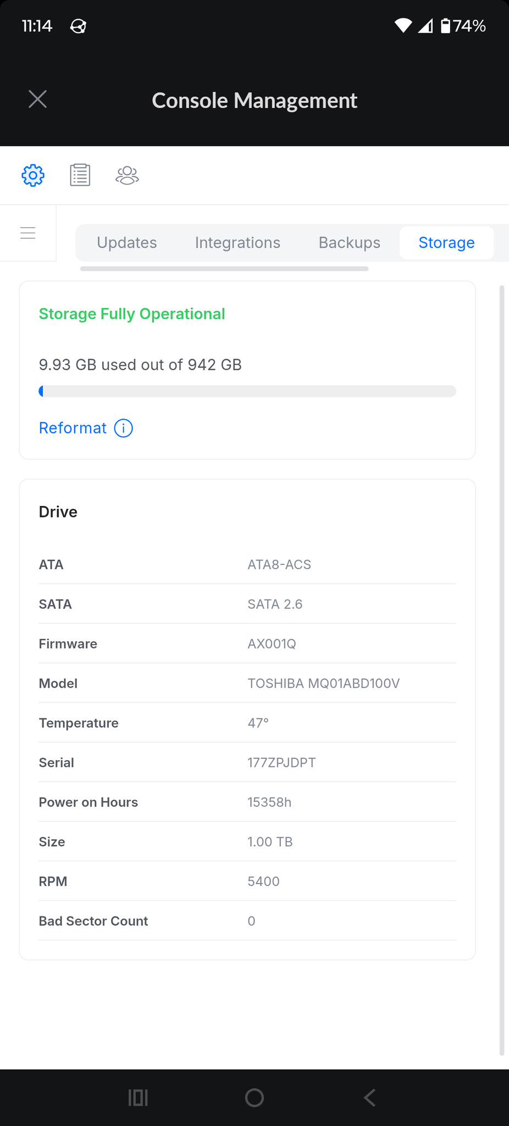
Task: Switch to the Updates tab
Action: [x=127, y=243]
